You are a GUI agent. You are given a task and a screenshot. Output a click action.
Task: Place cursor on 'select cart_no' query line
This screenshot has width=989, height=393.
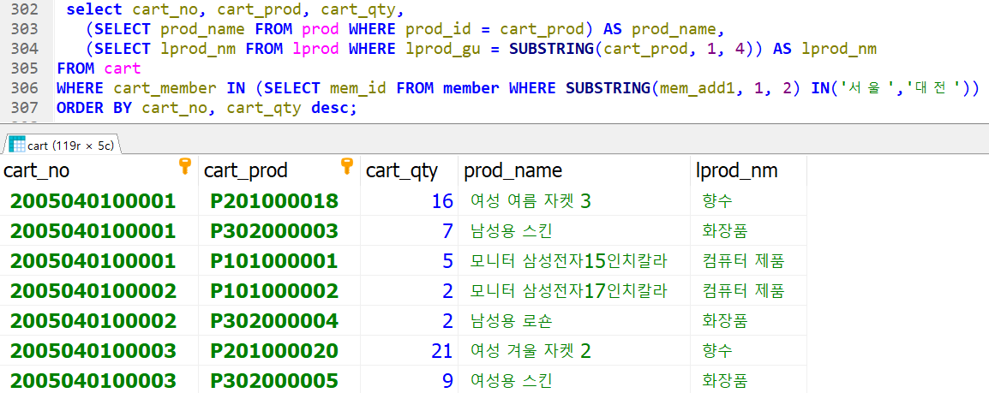(x=235, y=10)
